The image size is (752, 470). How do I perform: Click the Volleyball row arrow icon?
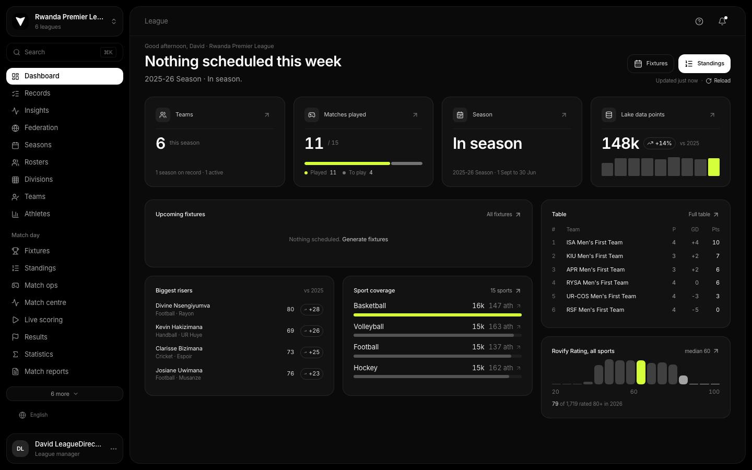pos(519,327)
